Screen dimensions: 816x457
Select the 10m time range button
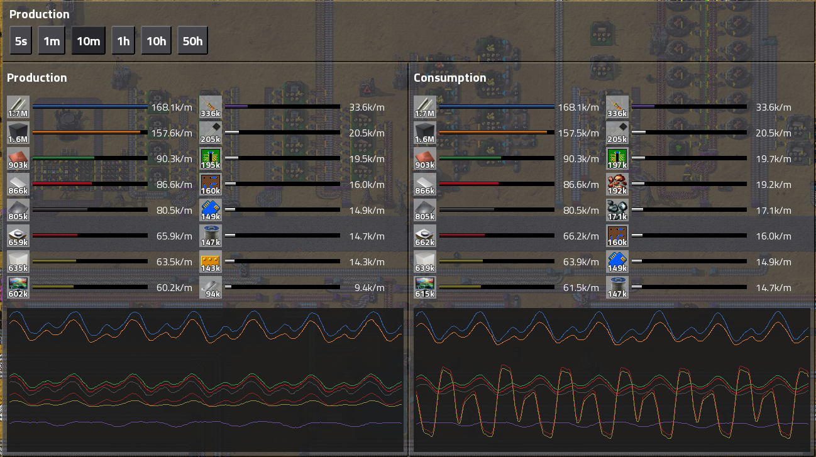pos(88,41)
